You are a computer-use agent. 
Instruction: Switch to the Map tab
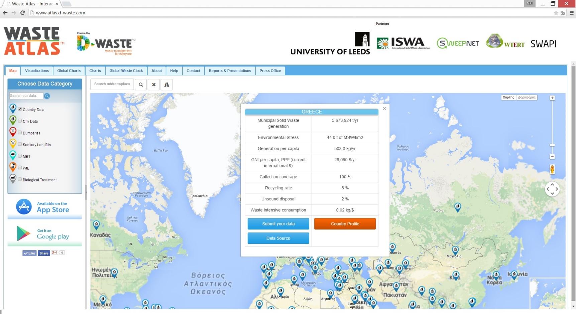(x=13, y=71)
